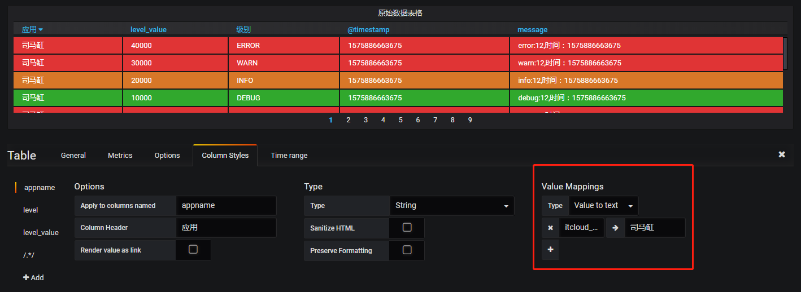Click the 司马缸 cell in the DEBUG row
The width and height of the screenshot is (801, 292).
click(x=68, y=98)
